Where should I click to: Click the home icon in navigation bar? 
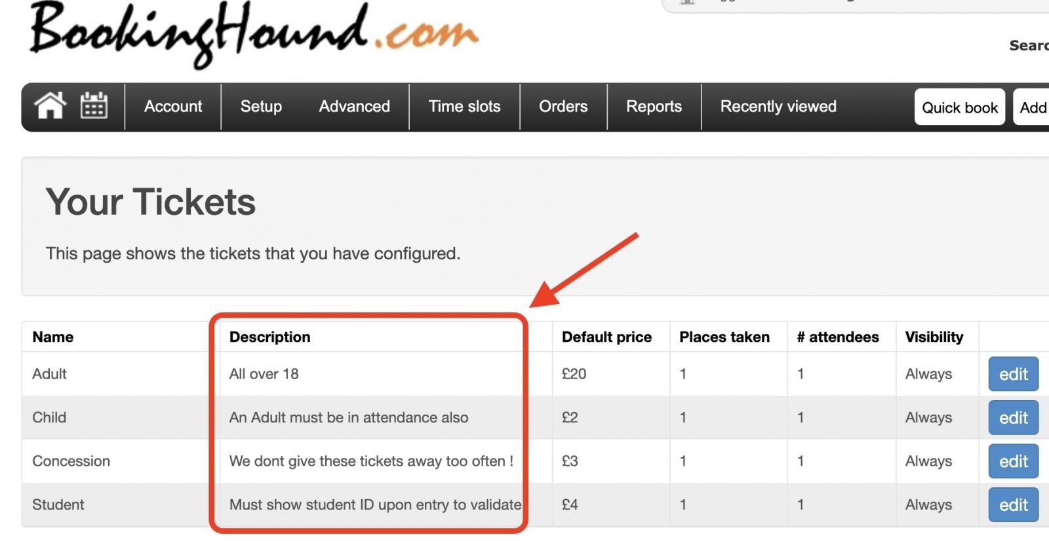pyautogui.click(x=50, y=105)
